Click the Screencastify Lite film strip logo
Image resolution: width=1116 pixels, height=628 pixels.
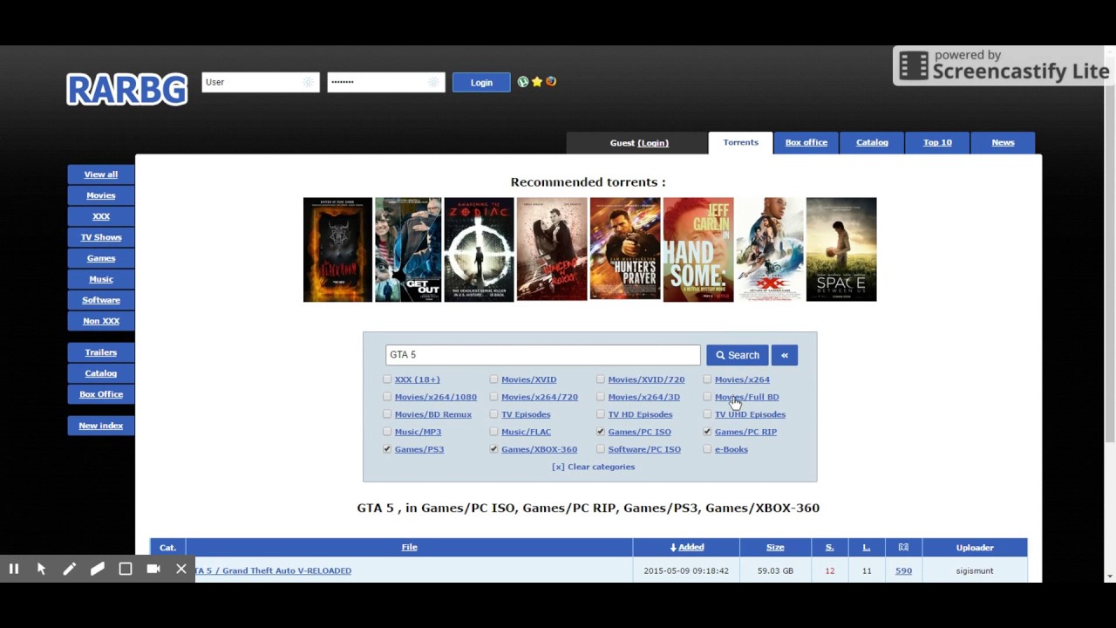click(914, 66)
